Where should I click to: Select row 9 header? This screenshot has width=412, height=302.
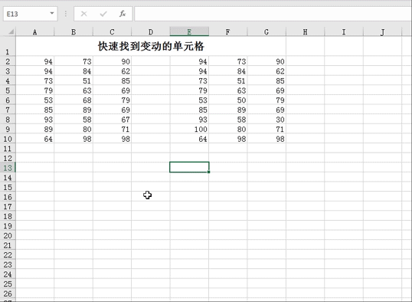click(8, 129)
